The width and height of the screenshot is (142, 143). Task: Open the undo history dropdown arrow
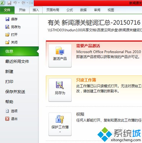[x=19, y=3]
